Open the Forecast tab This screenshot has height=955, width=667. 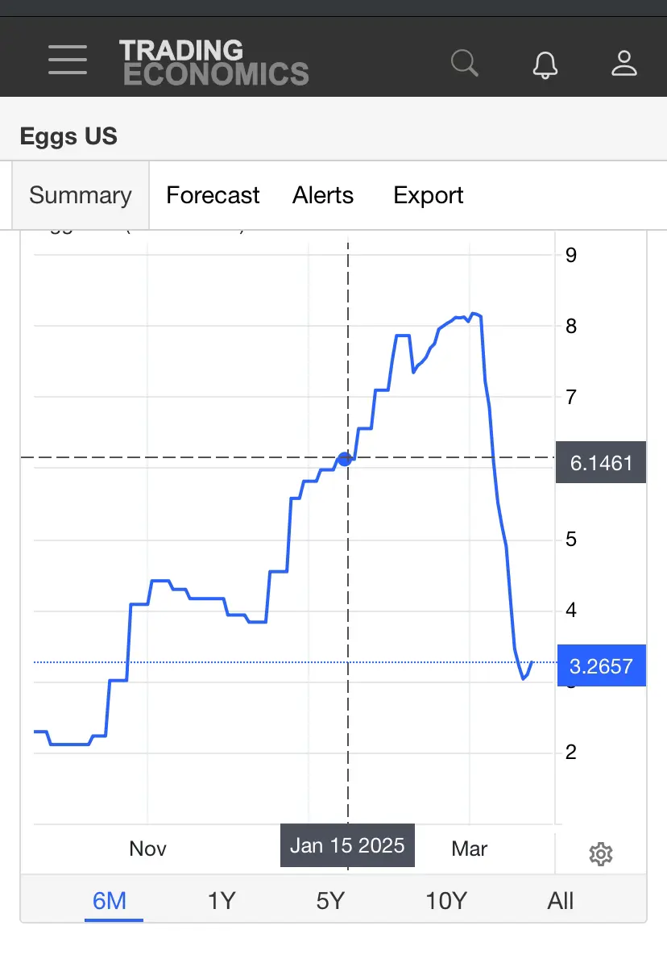click(213, 195)
